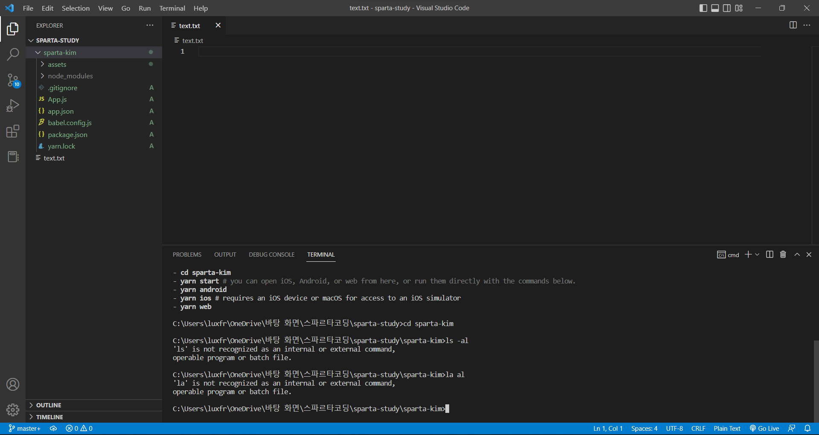Image resolution: width=819 pixels, height=435 pixels.
Task: Select the cmd terminal instance
Action: (728, 255)
